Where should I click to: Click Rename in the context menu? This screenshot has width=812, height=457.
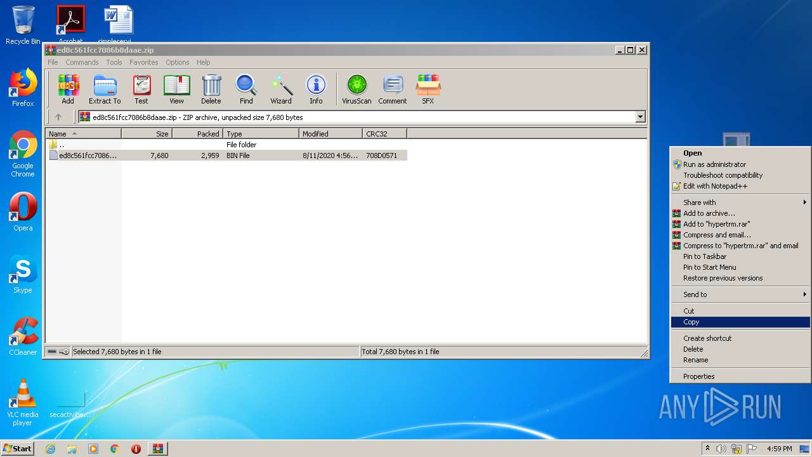740,360
